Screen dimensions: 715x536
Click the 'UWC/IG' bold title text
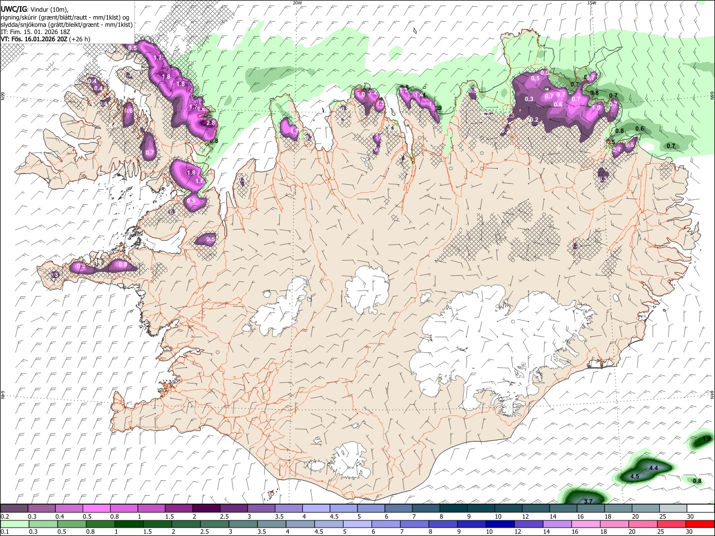tap(13, 9)
